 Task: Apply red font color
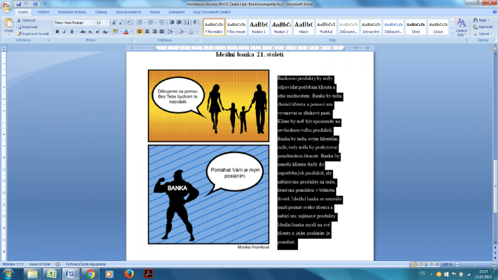click(126, 32)
